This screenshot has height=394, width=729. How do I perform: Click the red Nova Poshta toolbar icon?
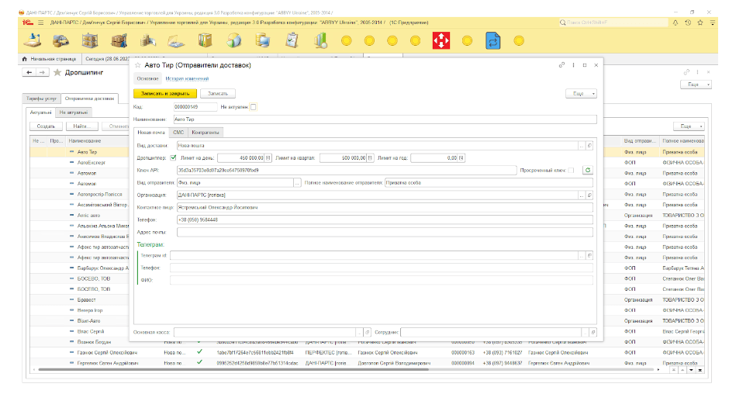441,40
